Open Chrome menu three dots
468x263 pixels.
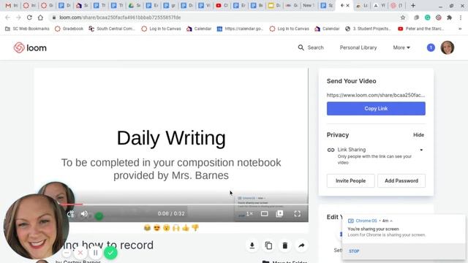pyautogui.click(x=460, y=18)
